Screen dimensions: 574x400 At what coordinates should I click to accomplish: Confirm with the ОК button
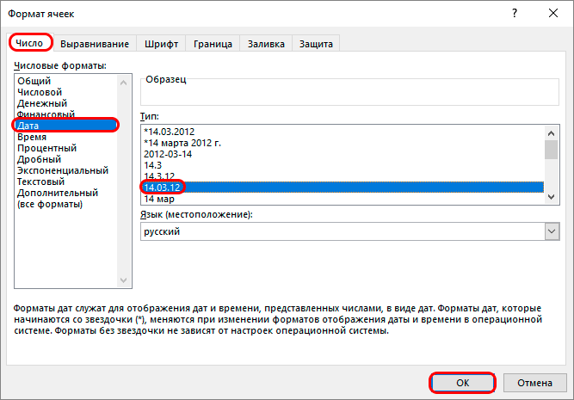tap(462, 383)
